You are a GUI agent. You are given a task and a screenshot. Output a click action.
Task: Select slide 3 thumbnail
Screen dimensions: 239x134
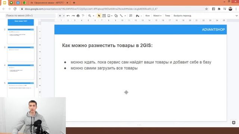click(x=21, y=54)
